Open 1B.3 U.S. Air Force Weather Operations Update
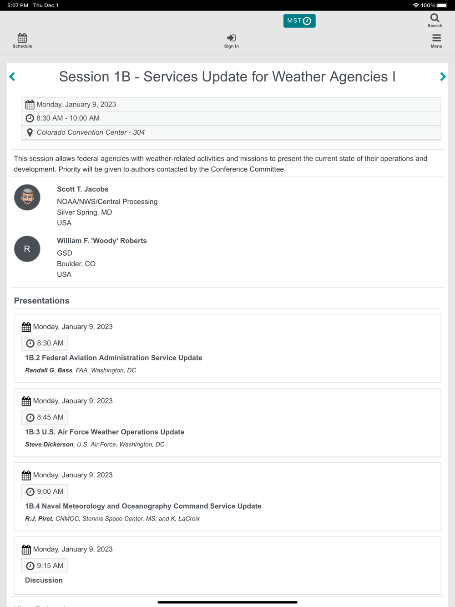The height and width of the screenshot is (607, 455). [105, 432]
